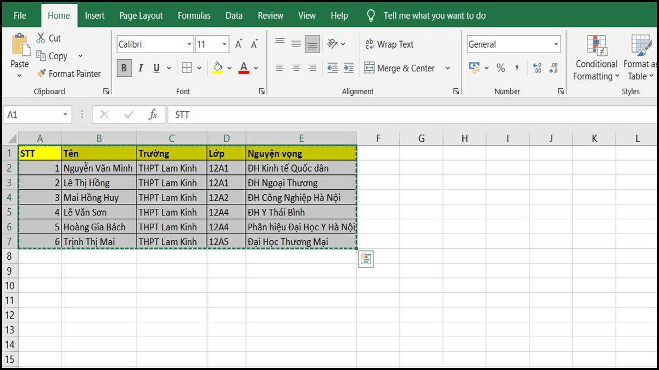Set Middle Align for cell text

tap(296, 44)
